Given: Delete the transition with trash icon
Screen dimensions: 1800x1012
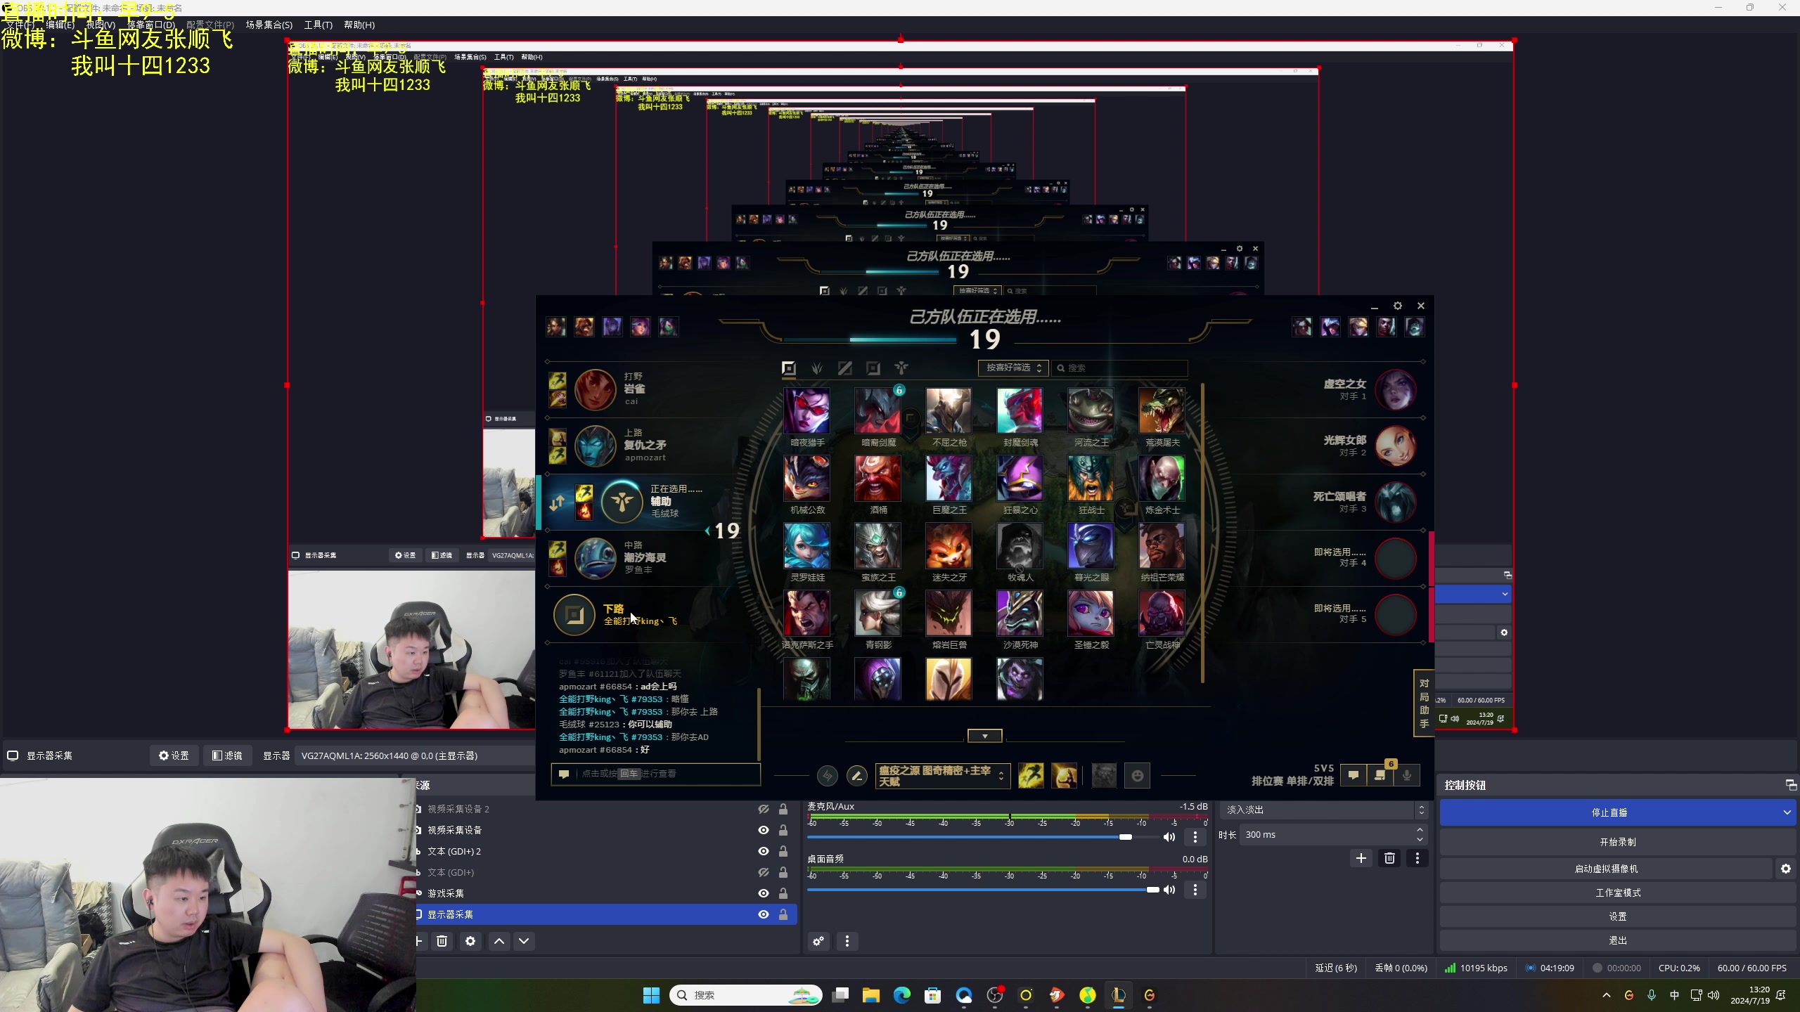Looking at the screenshot, I should (1389, 858).
